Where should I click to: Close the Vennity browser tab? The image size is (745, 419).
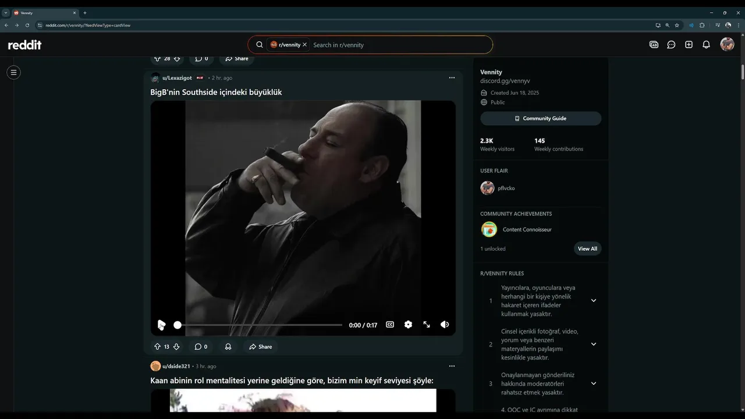74,13
